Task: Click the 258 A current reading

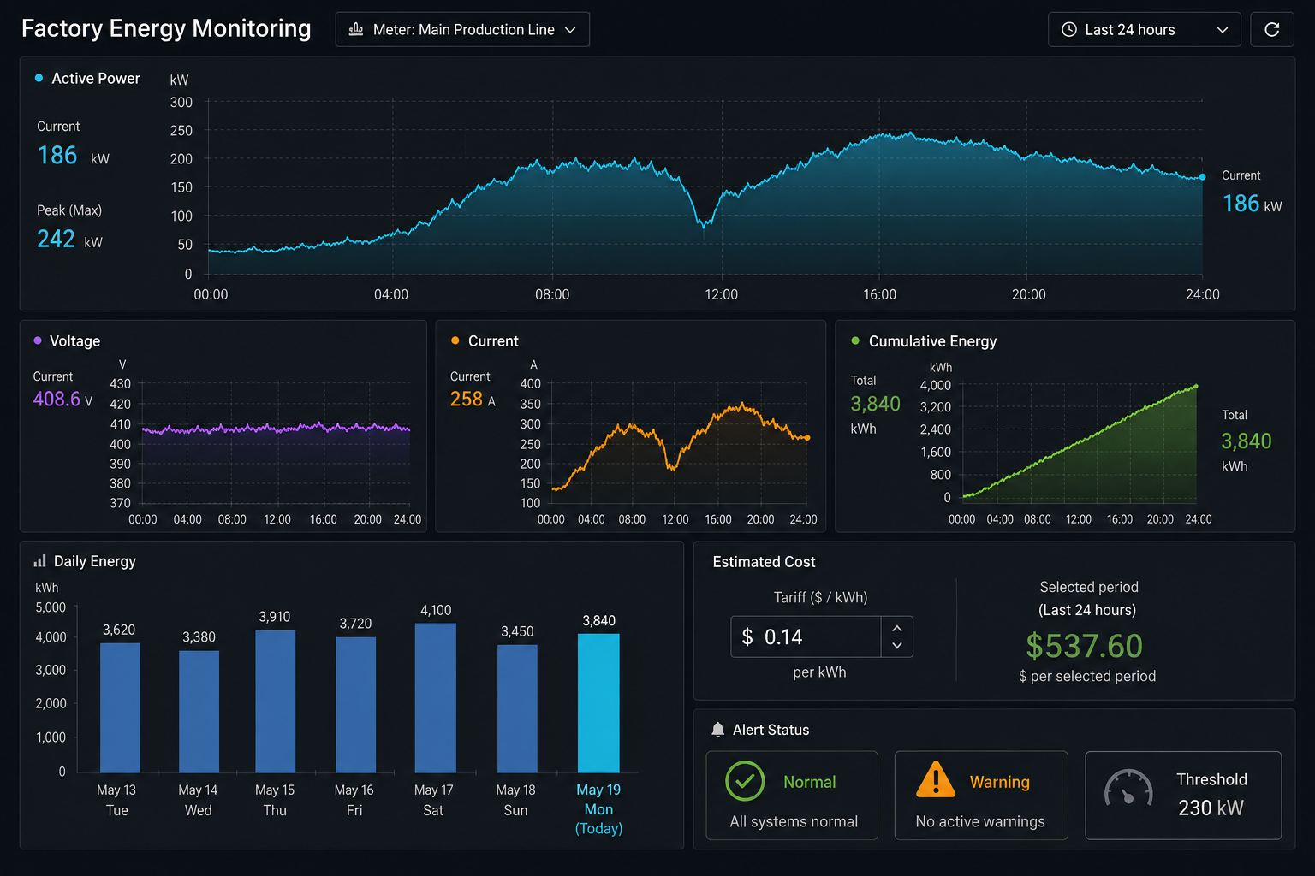Action: (473, 399)
